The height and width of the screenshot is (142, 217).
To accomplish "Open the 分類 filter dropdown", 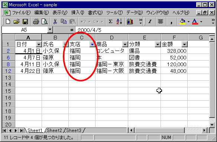I will [x=158, y=44].
